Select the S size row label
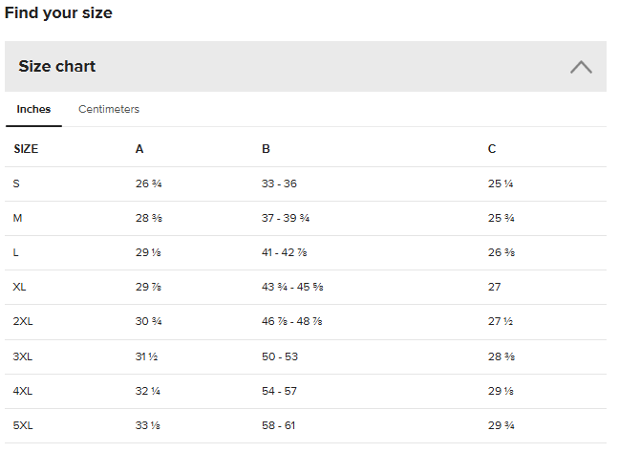 point(16,183)
